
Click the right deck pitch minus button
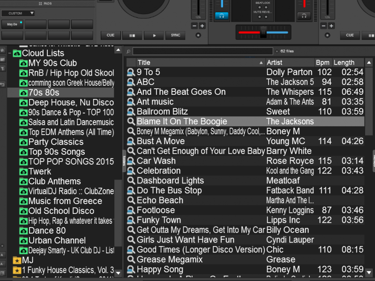tap(323, 26)
